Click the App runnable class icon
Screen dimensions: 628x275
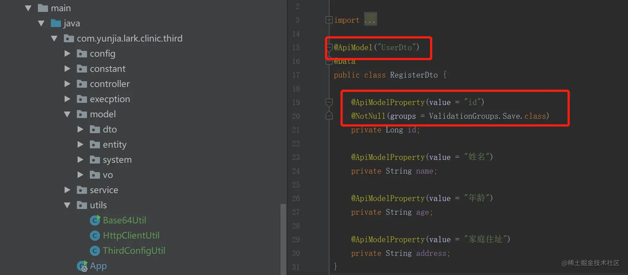[x=82, y=266]
